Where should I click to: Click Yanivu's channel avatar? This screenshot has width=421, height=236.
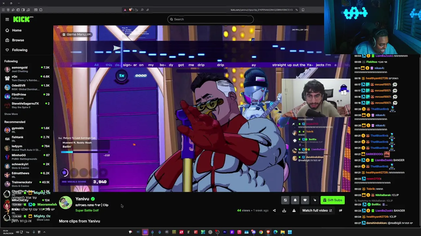coord(65,203)
